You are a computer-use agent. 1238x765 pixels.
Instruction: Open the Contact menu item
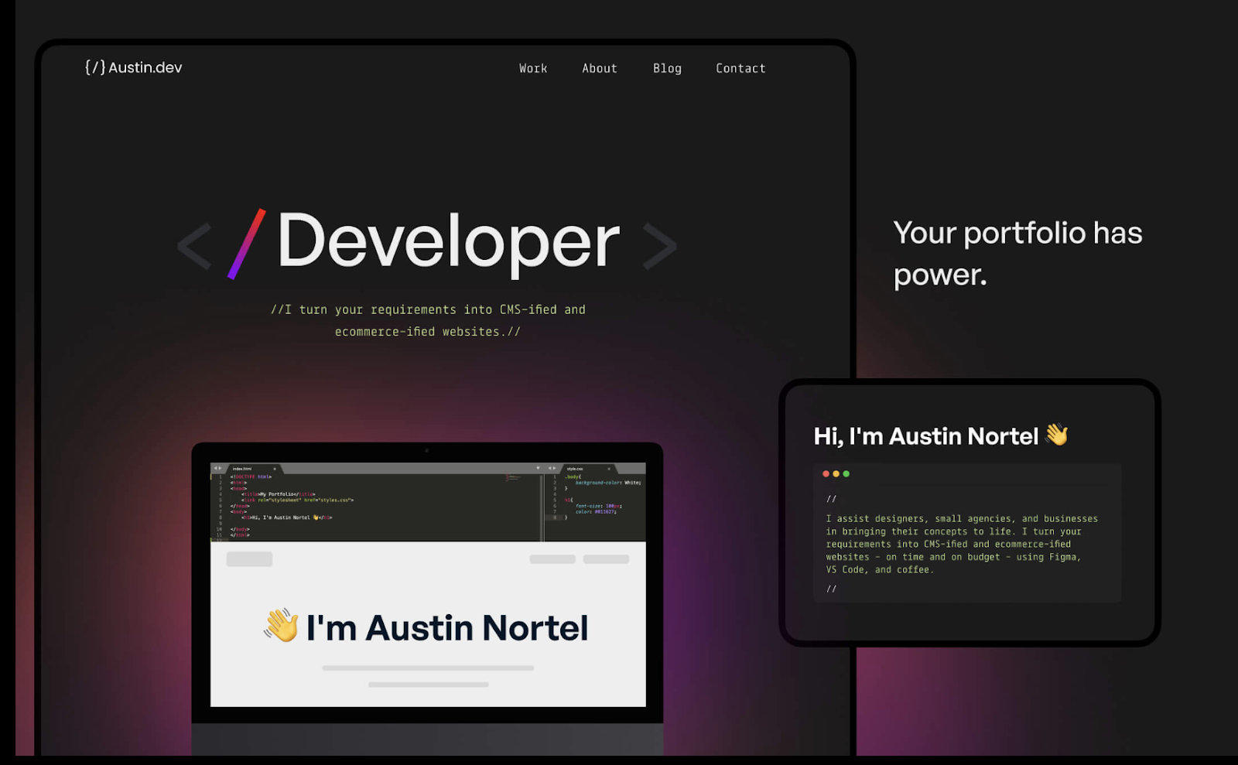pyautogui.click(x=740, y=68)
